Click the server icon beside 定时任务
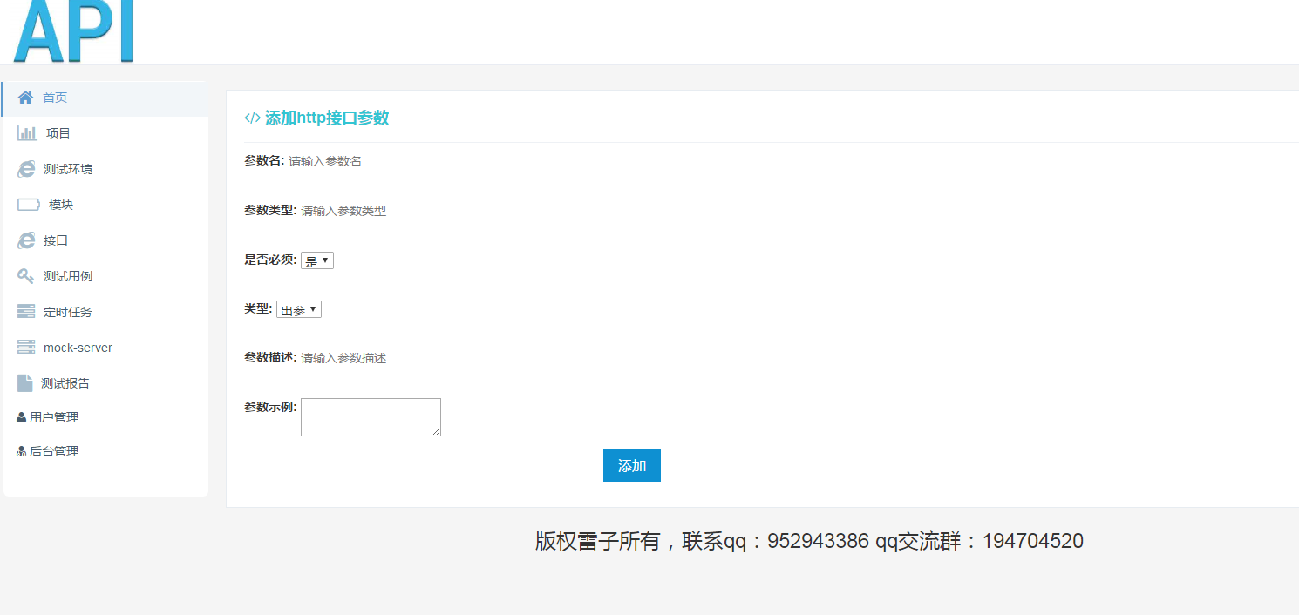The width and height of the screenshot is (1299, 615). coord(26,312)
